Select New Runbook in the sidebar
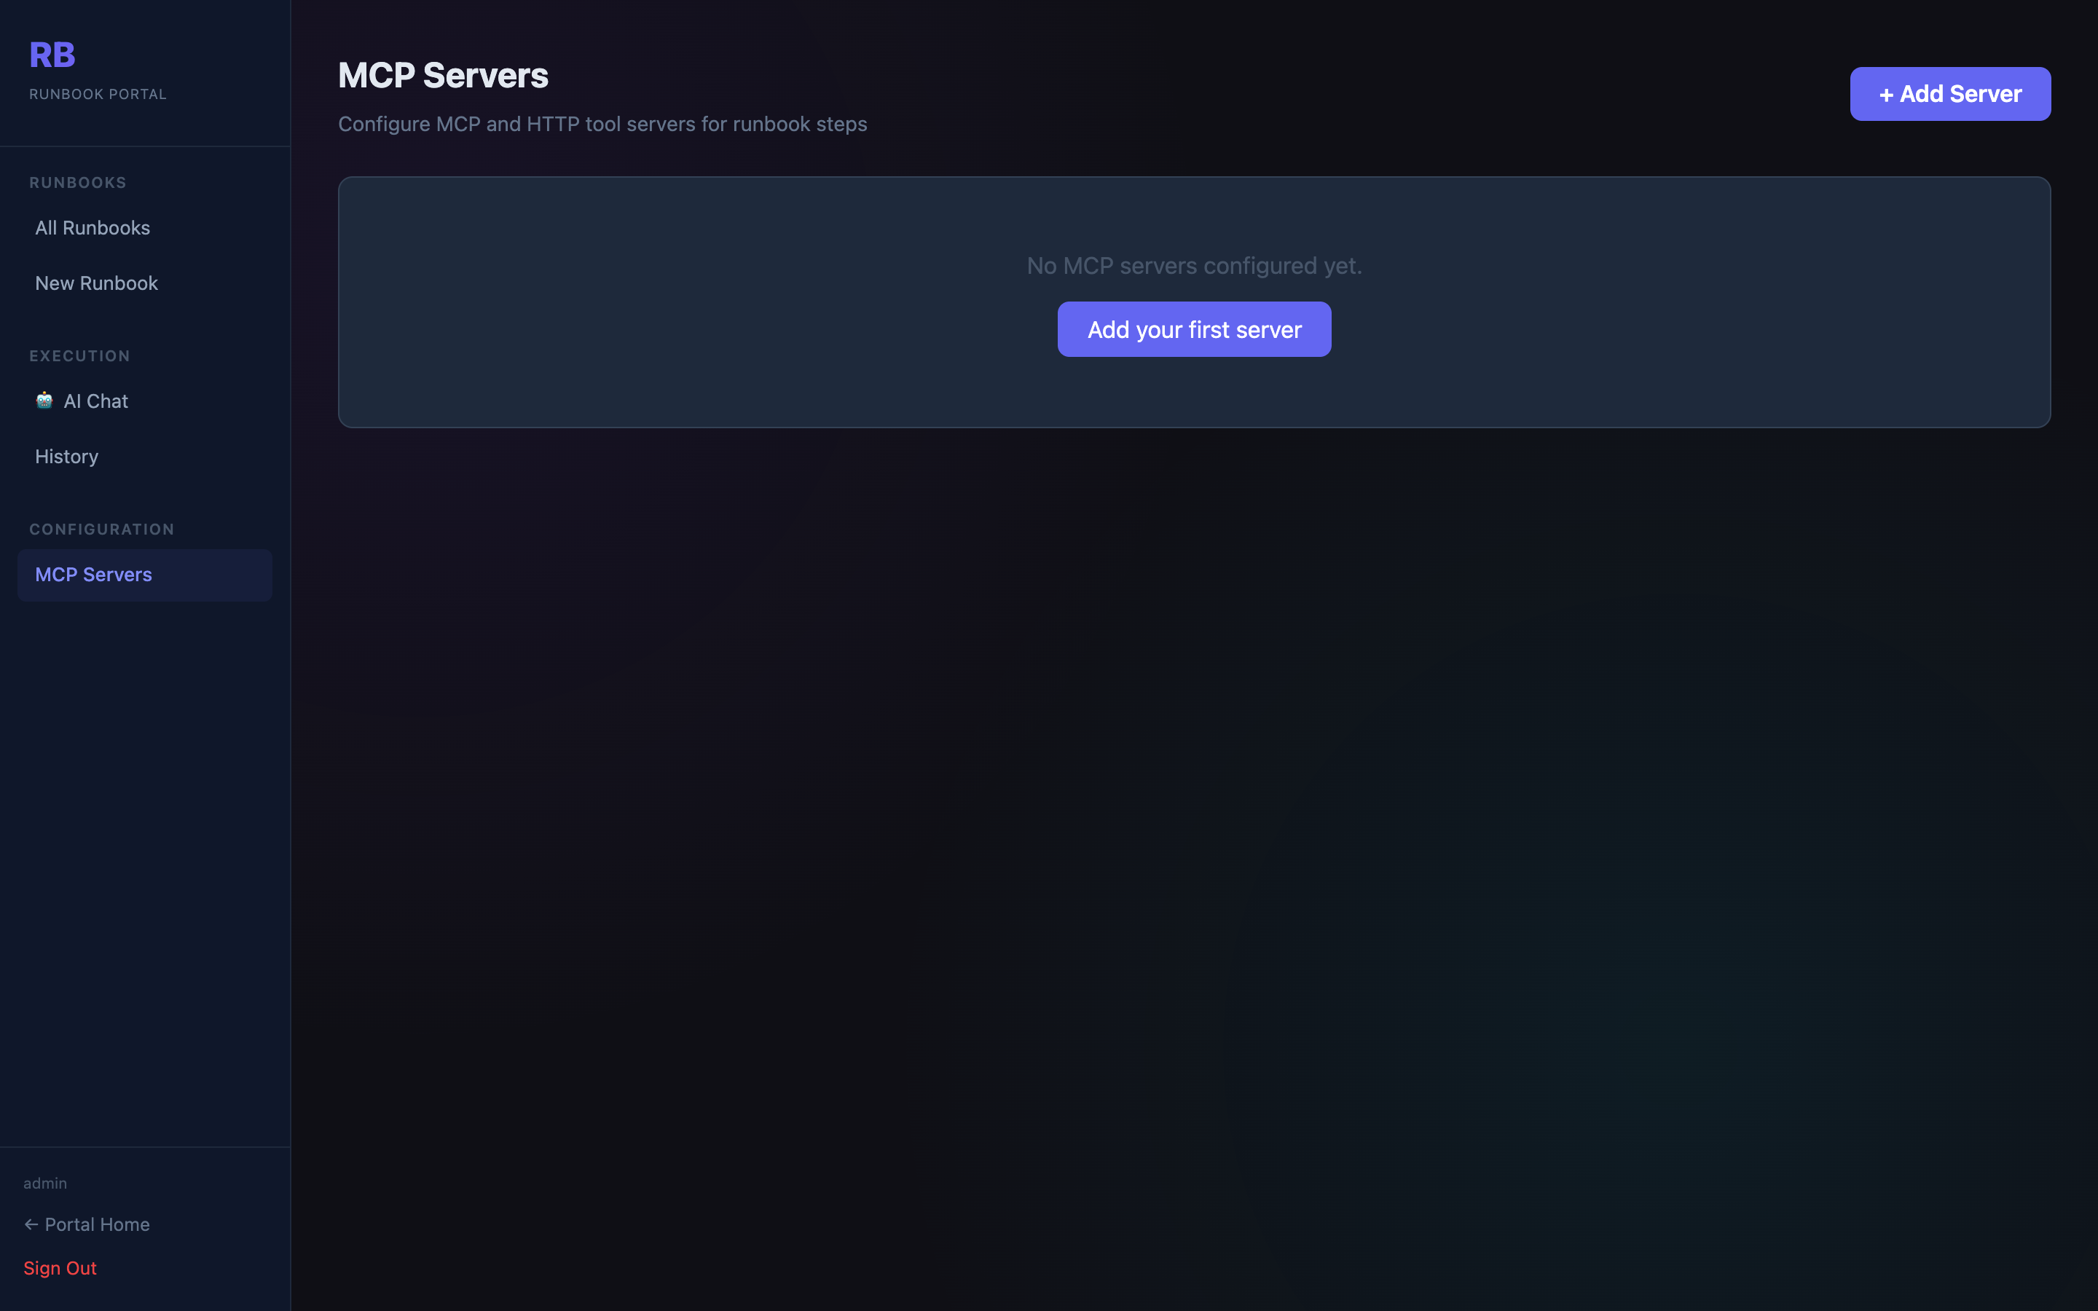The image size is (2098, 1311). [x=96, y=283]
